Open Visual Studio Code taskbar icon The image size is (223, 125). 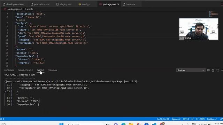(154, 124)
